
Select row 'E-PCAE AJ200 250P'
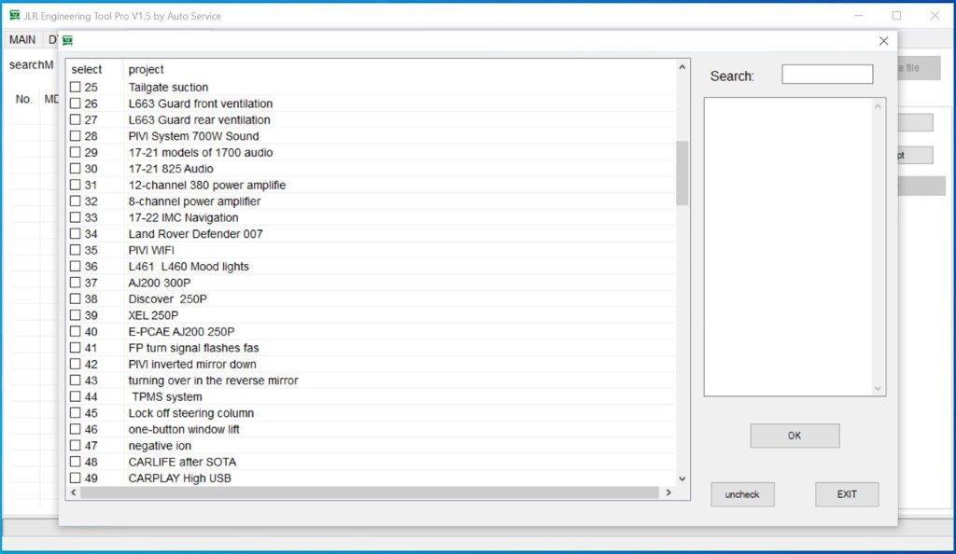pyautogui.click(x=372, y=332)
